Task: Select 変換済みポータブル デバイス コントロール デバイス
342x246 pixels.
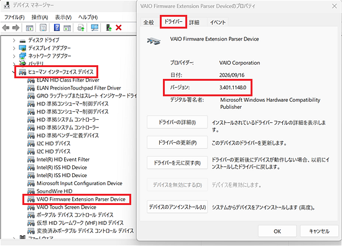Action: [85, 230]
